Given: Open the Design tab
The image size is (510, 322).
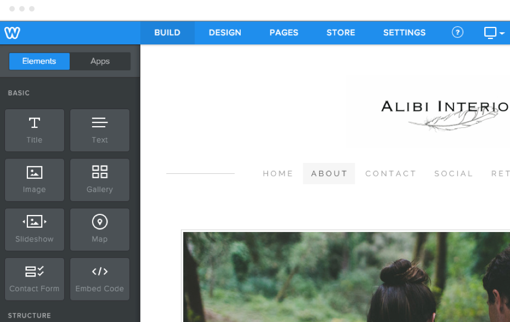Looking at the screenshot, I should tap(225, 32).
